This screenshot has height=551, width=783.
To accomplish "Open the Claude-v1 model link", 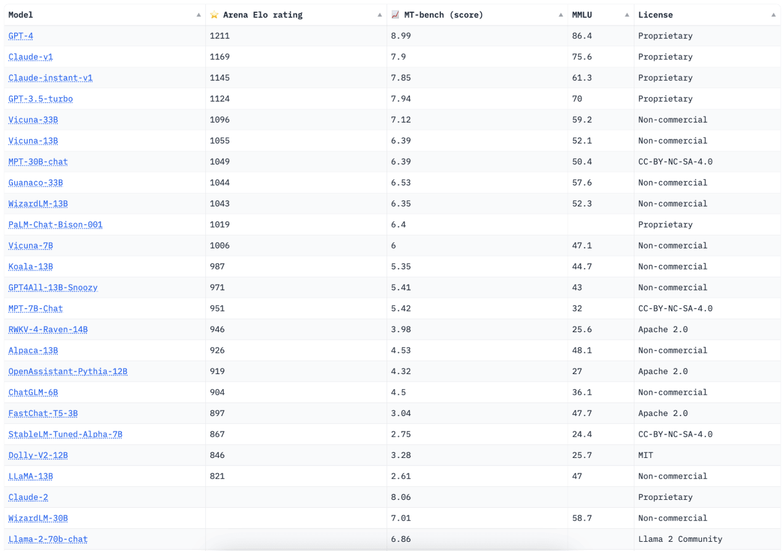I will [31, 57].
